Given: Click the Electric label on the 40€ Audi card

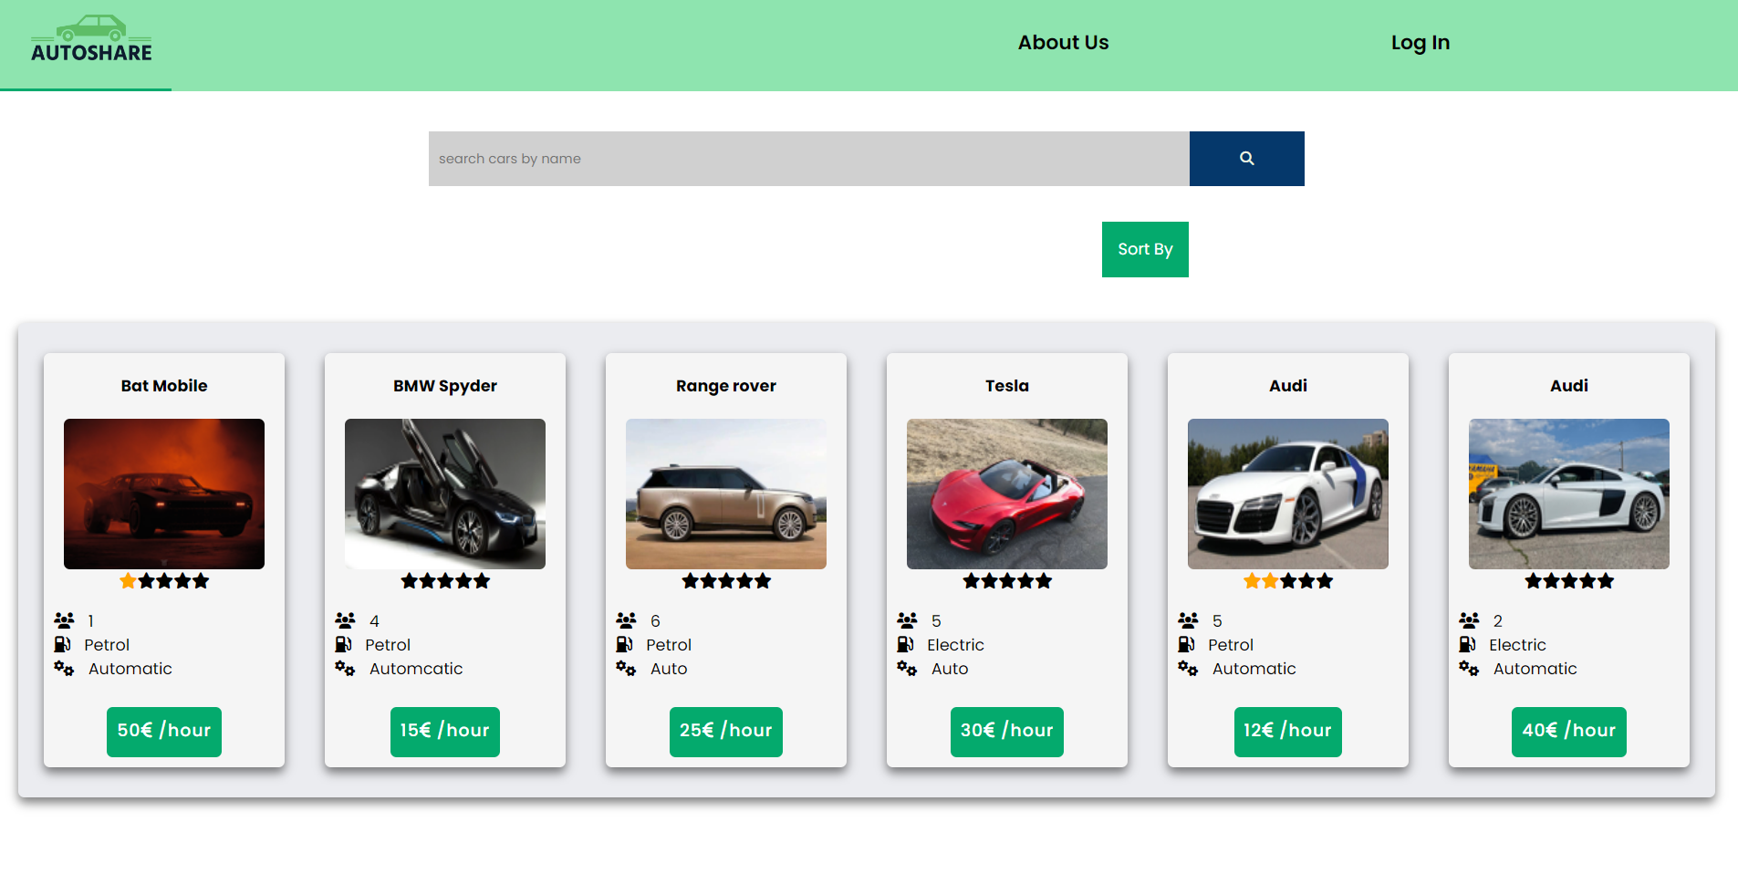Looking at the screenshot, I should coord(1517,645).
